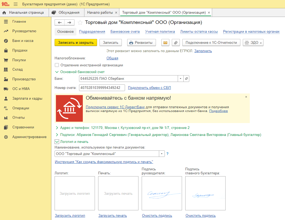The width and height of the screenshot is (285, 220).
Task: Open the Учетная политика link tab
Action: (160, 32)
